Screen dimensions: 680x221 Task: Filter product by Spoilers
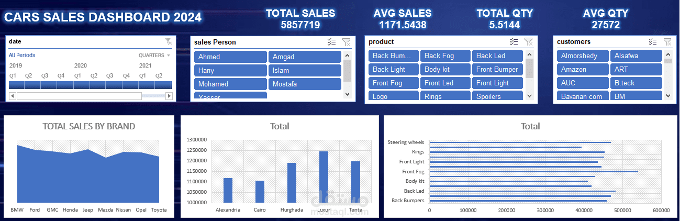(497, 95)
